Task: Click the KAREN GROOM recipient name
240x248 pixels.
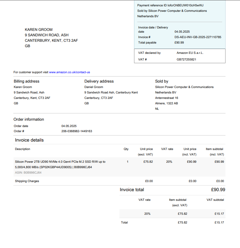Action: pyautogui.click(x=39, y=30)
